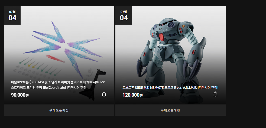Click 구매오픈예정 button under the wing effect set
Screen dimensions: 266x128
[59, 110]
